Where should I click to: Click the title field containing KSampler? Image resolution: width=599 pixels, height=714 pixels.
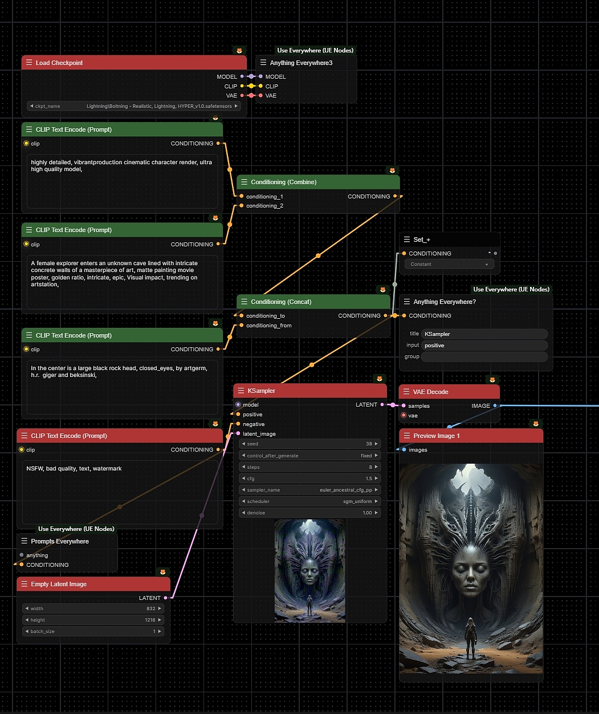click(485, 334)
